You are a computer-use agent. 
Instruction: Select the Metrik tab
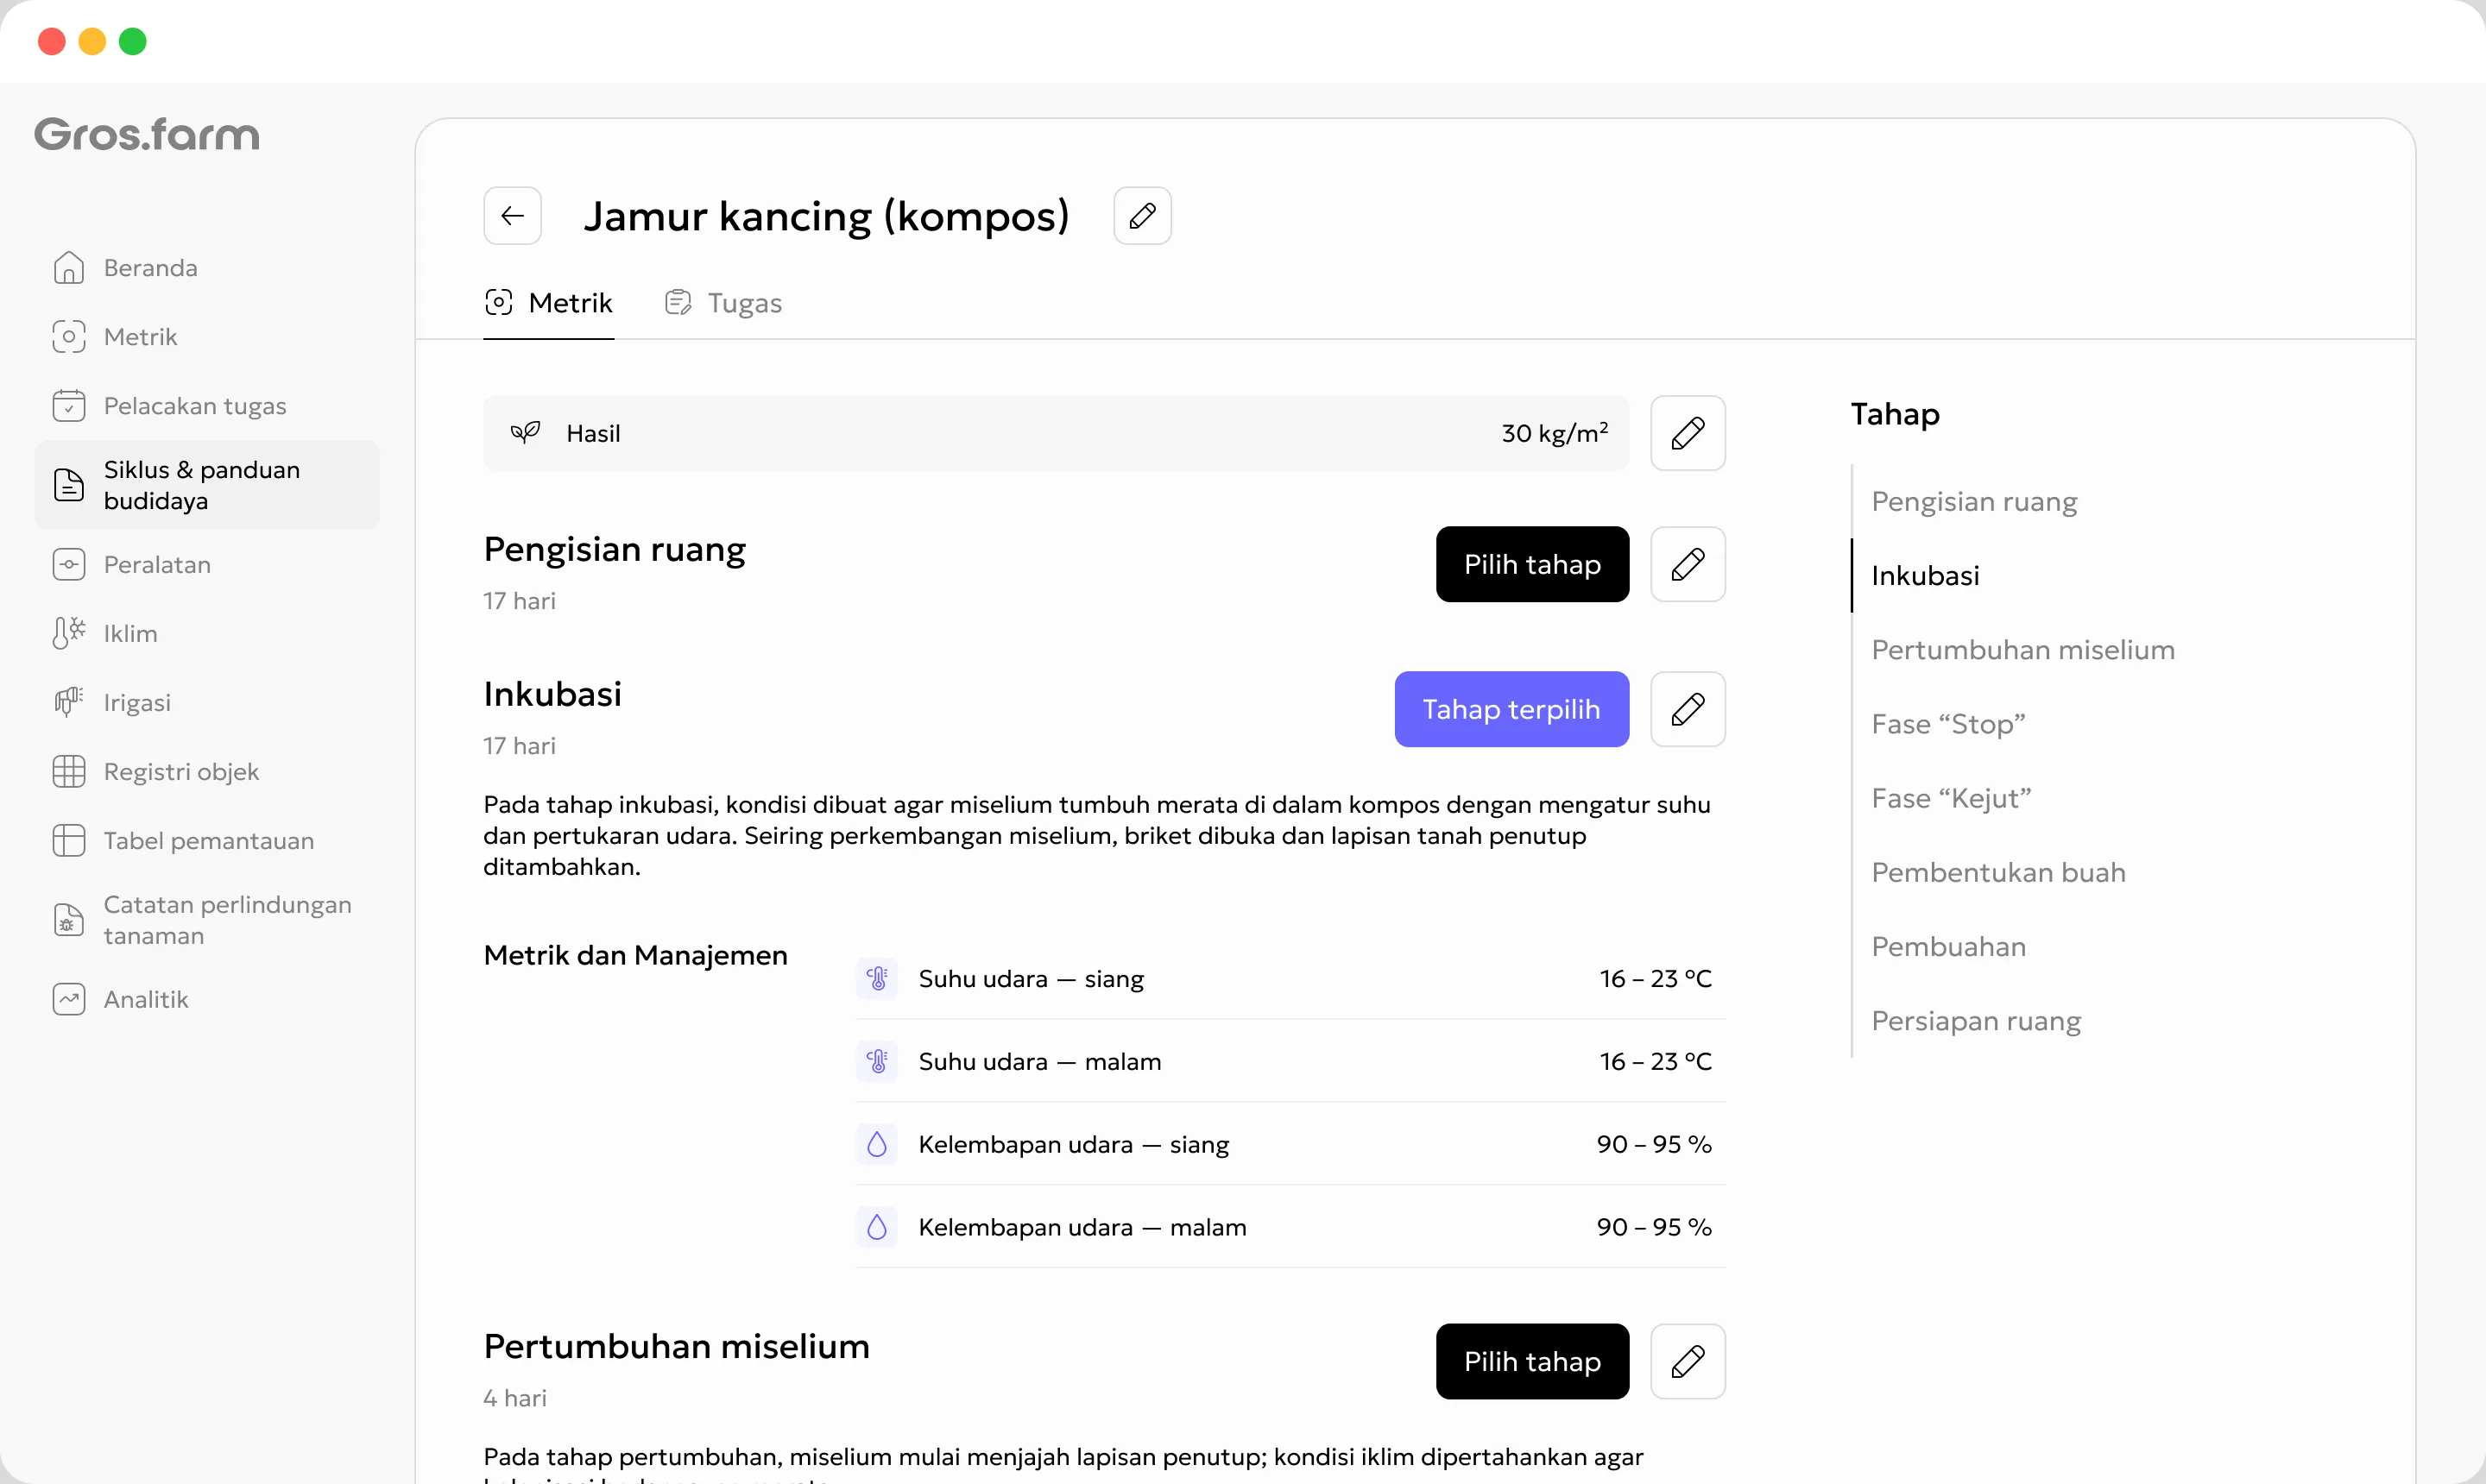pos(548,302)
